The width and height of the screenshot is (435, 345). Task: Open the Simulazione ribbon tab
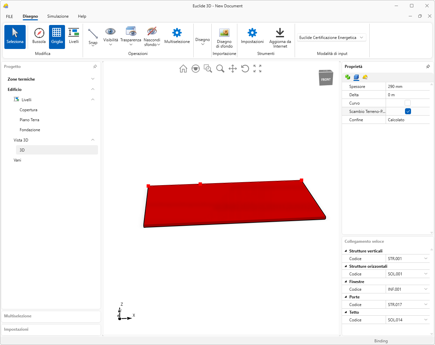coord(58,16)
